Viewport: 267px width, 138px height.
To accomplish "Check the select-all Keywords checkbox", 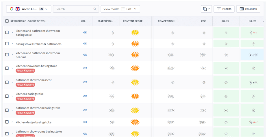I will [x=7, y=21].
